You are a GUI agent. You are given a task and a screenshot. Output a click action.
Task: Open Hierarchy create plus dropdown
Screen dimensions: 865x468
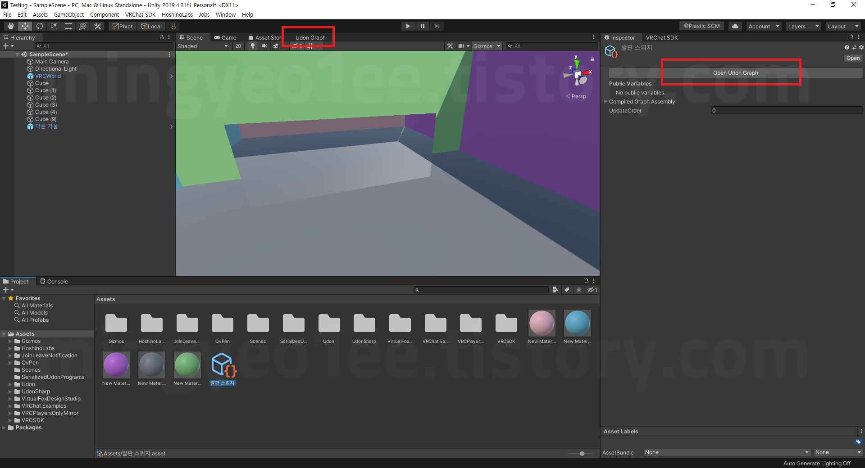click(8, 46)
